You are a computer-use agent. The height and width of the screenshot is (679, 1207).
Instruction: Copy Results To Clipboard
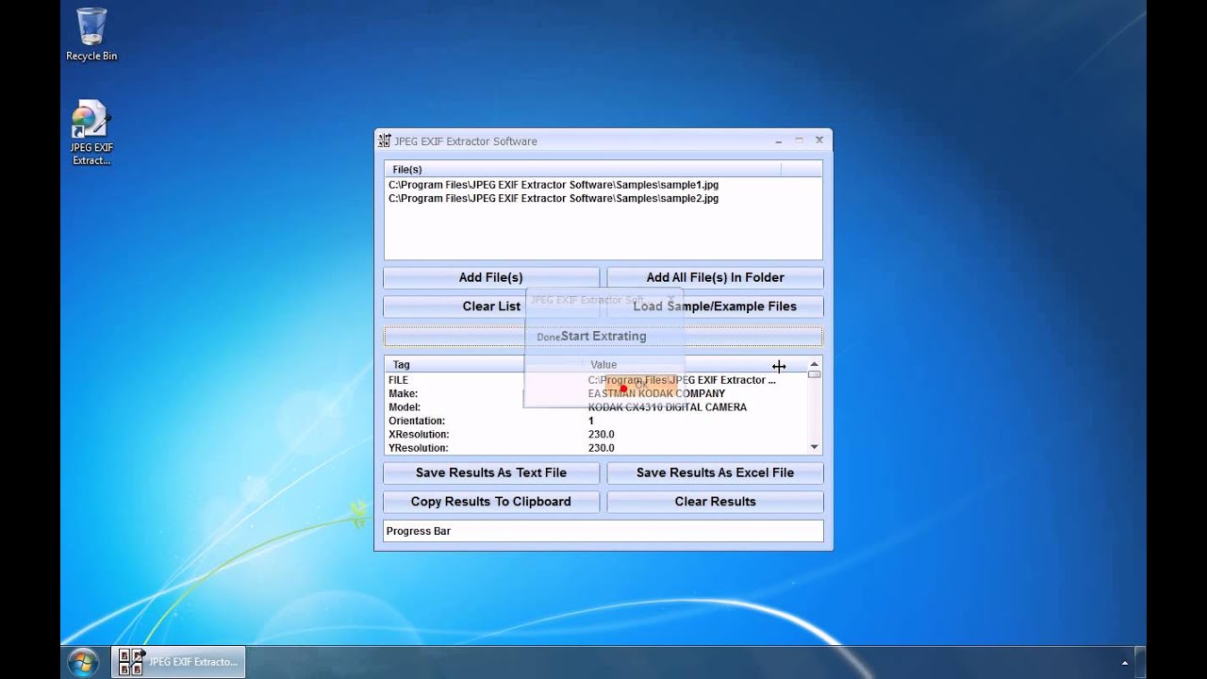tap(490, 502)
